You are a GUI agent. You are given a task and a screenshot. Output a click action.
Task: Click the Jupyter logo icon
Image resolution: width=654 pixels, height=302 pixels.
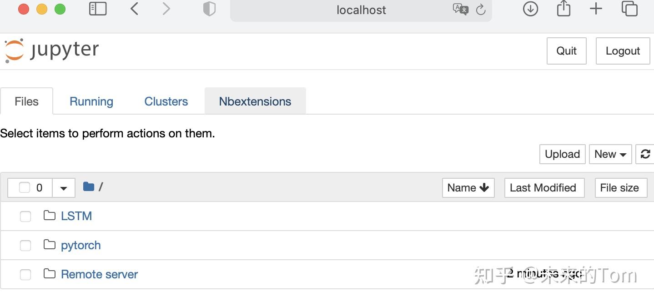click(14, 50)
